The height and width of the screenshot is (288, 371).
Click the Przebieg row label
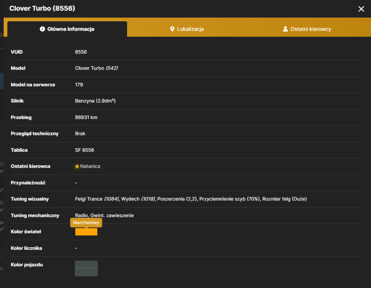[21, 118]
